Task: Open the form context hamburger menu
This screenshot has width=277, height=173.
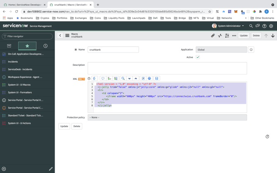Action: [x=67, y=36]
